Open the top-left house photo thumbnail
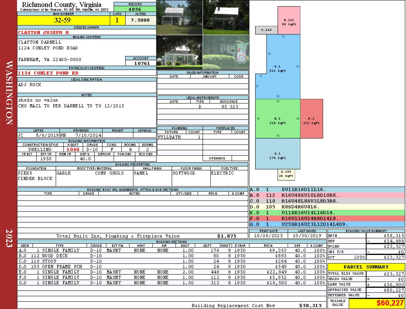The width and height of the screenshot is (406, 309). tap(179, 17)
